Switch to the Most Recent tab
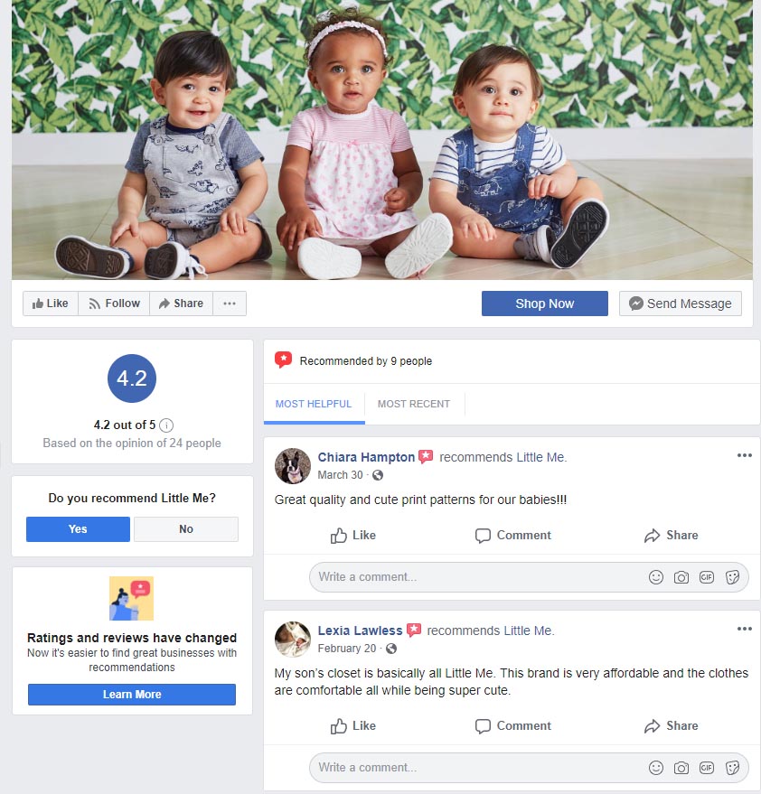The height and width of the screenshot is (794, 761). tap(413, 404)
